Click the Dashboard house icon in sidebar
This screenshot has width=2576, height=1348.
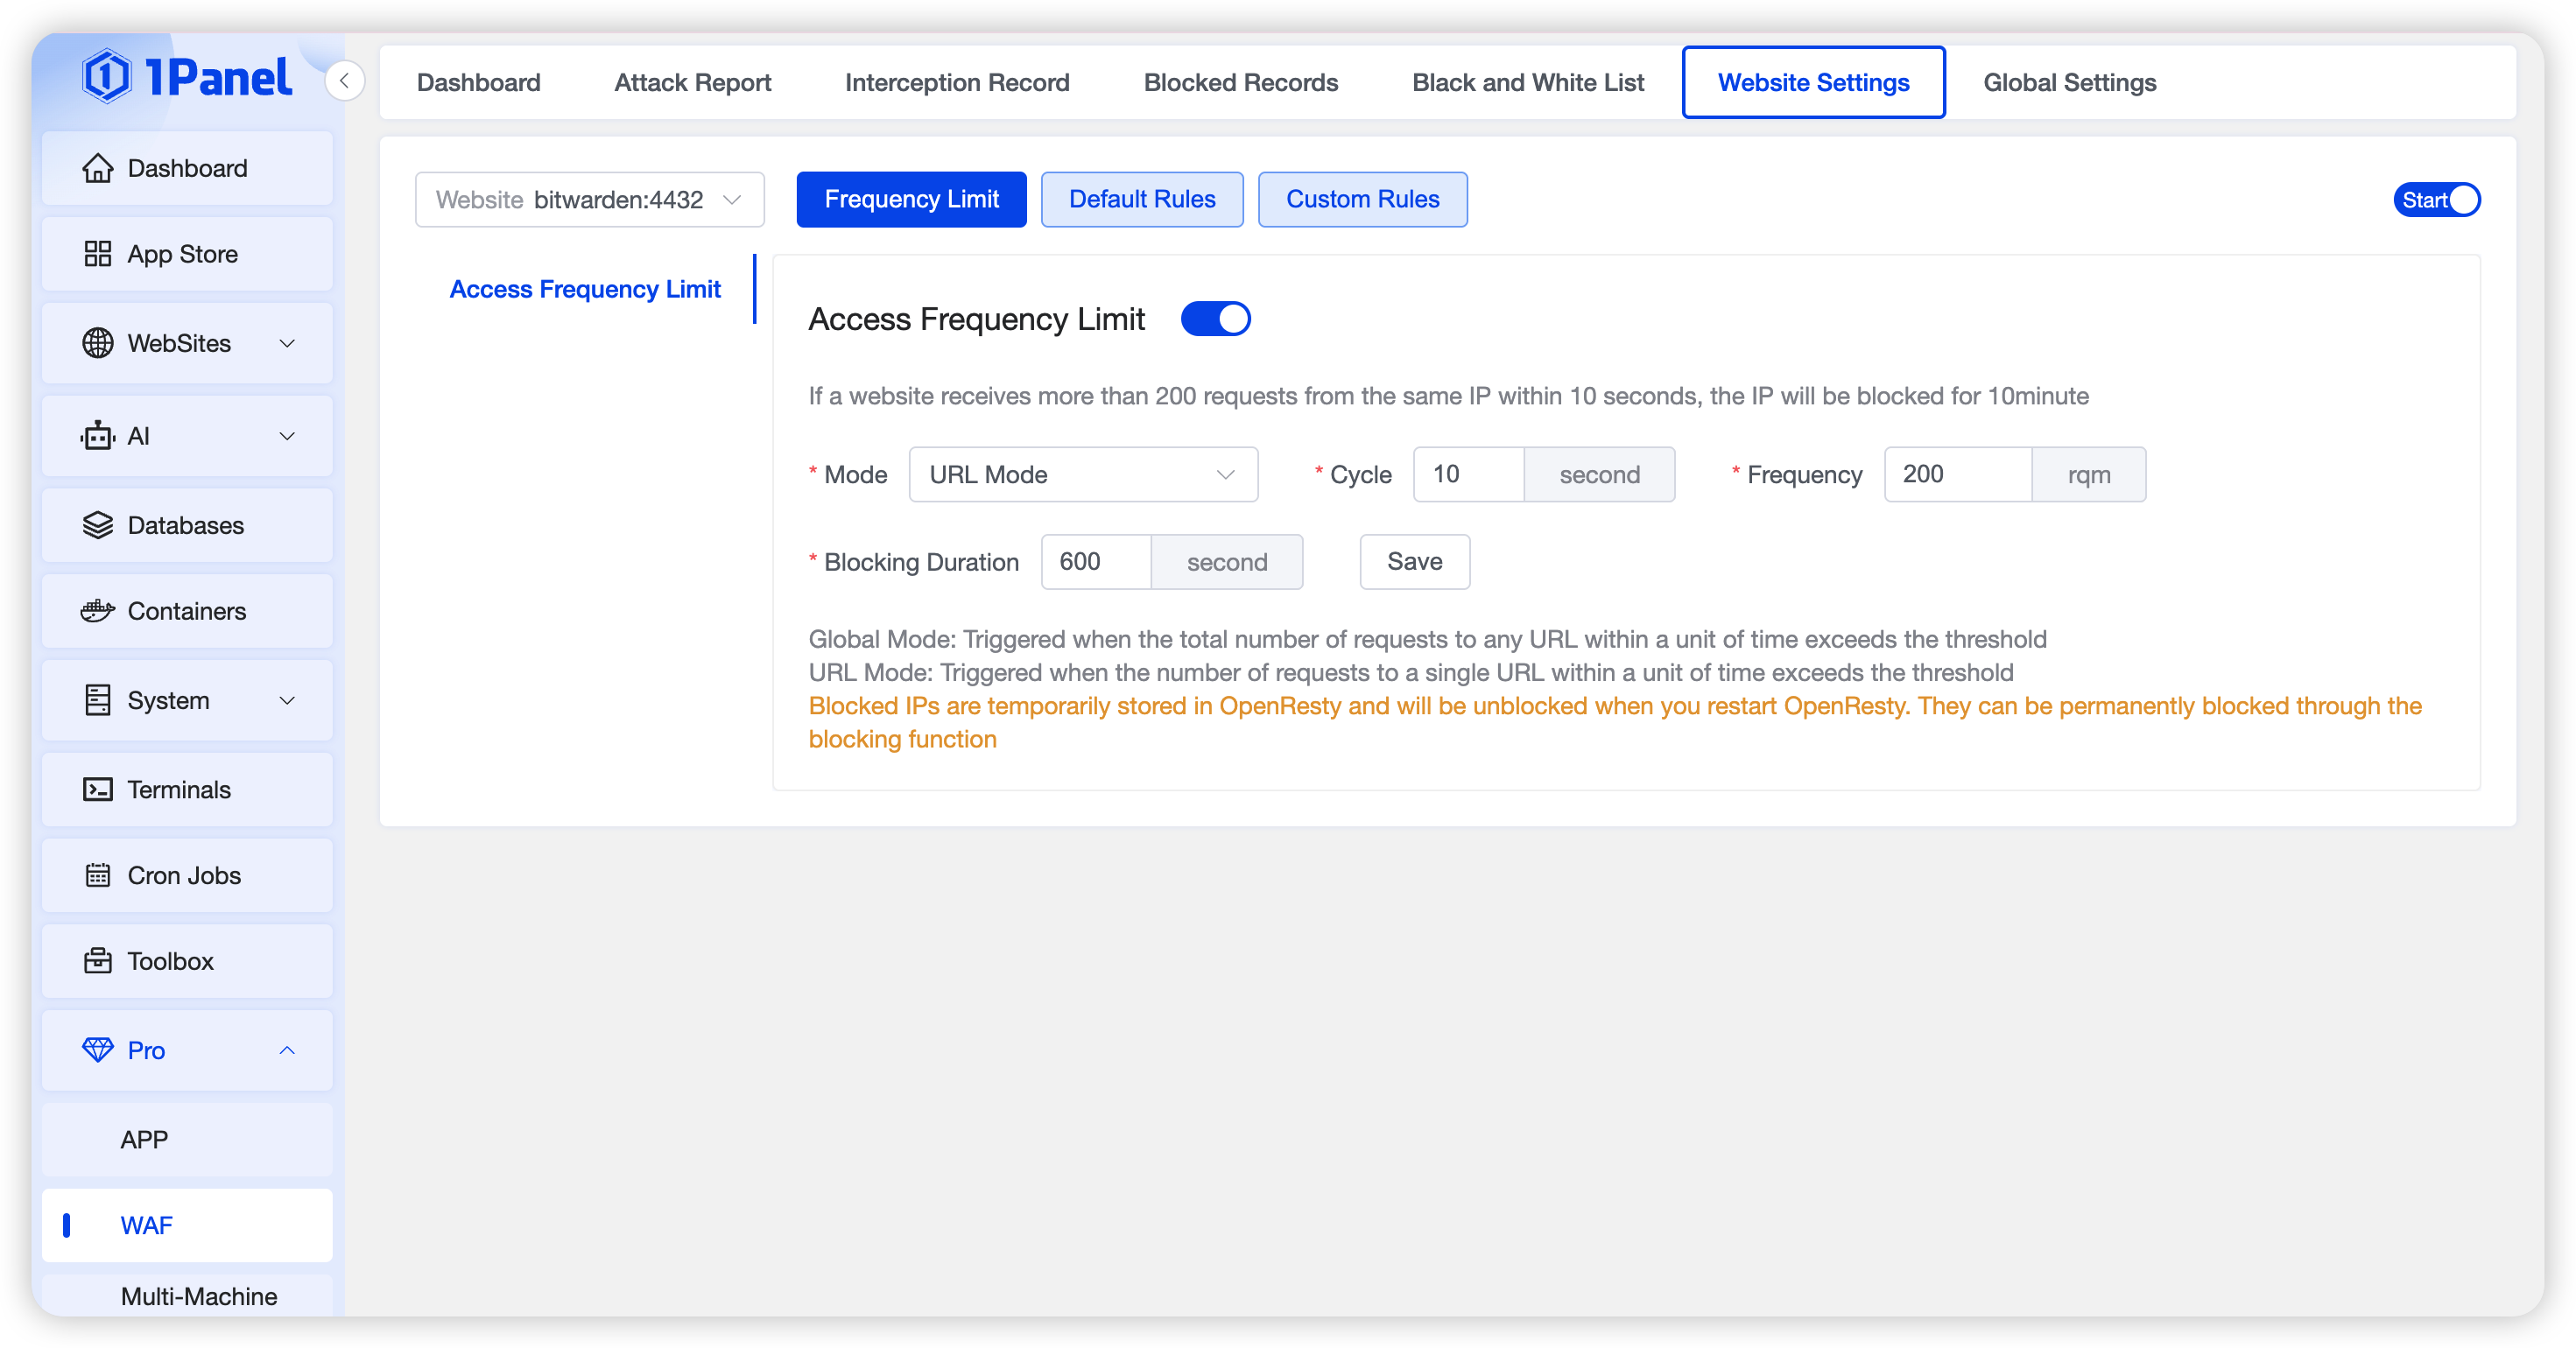97,168
